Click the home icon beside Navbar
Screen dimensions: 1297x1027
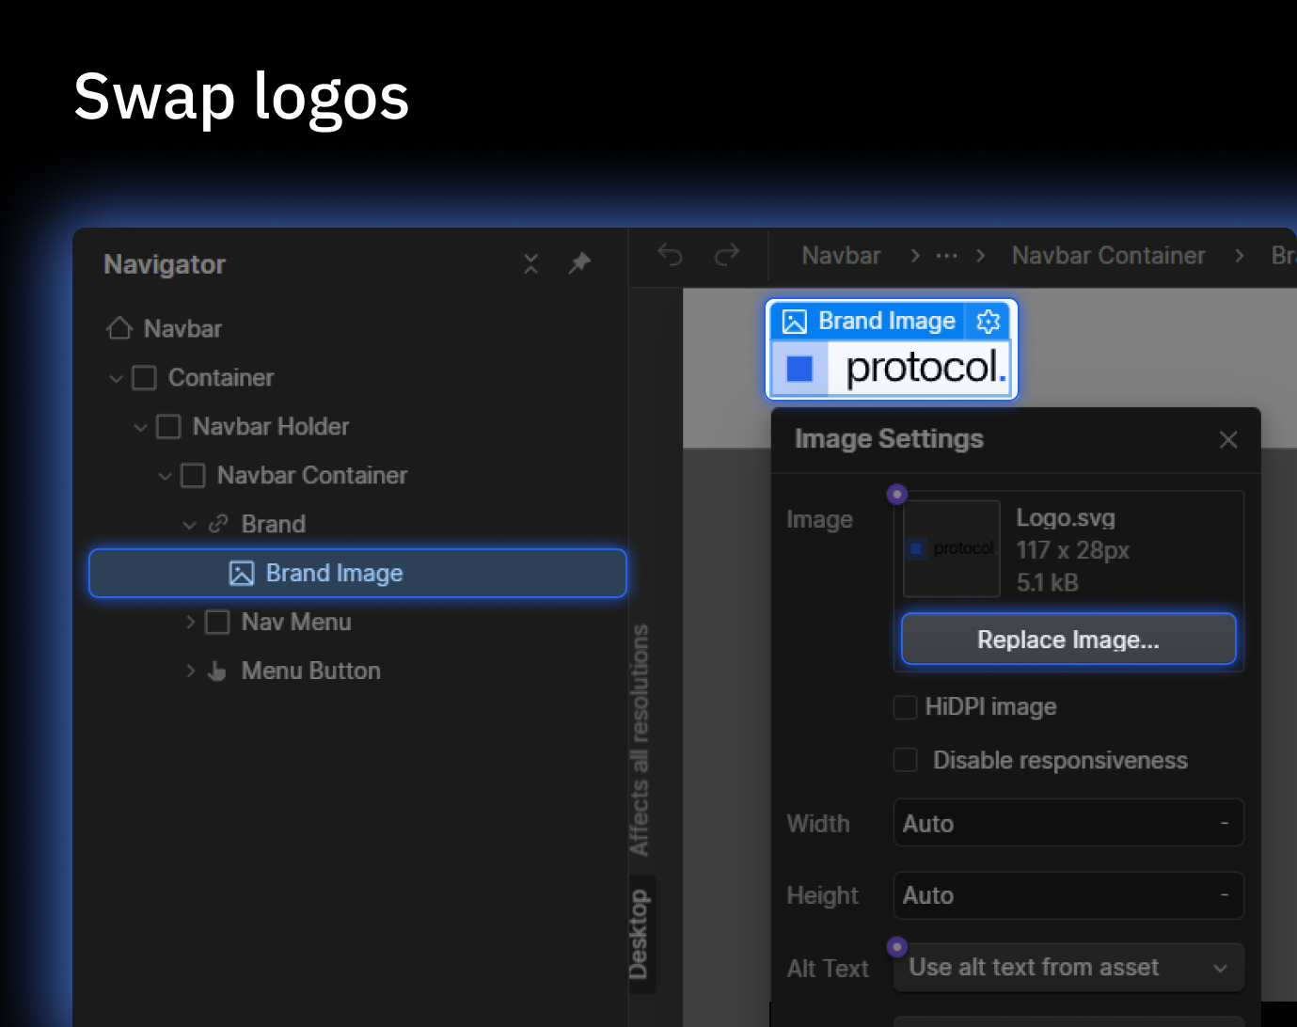pos(119,328)
